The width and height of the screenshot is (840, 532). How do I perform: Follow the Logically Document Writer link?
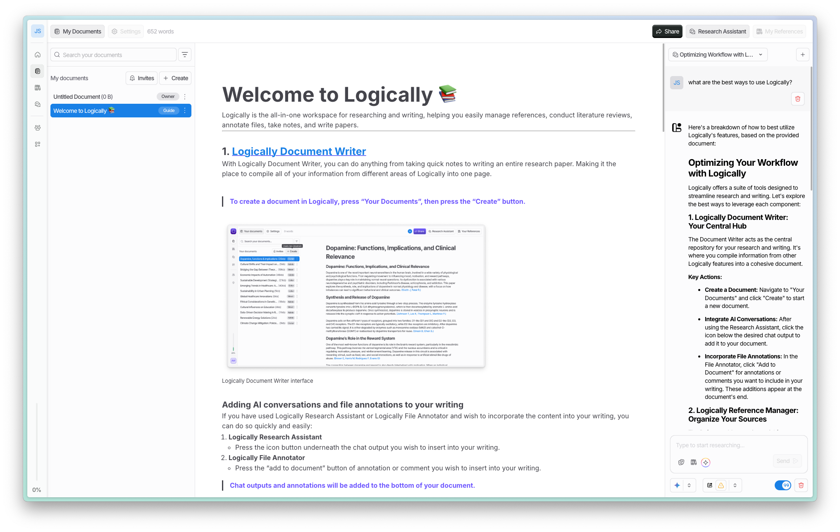[x=298, y=151]
